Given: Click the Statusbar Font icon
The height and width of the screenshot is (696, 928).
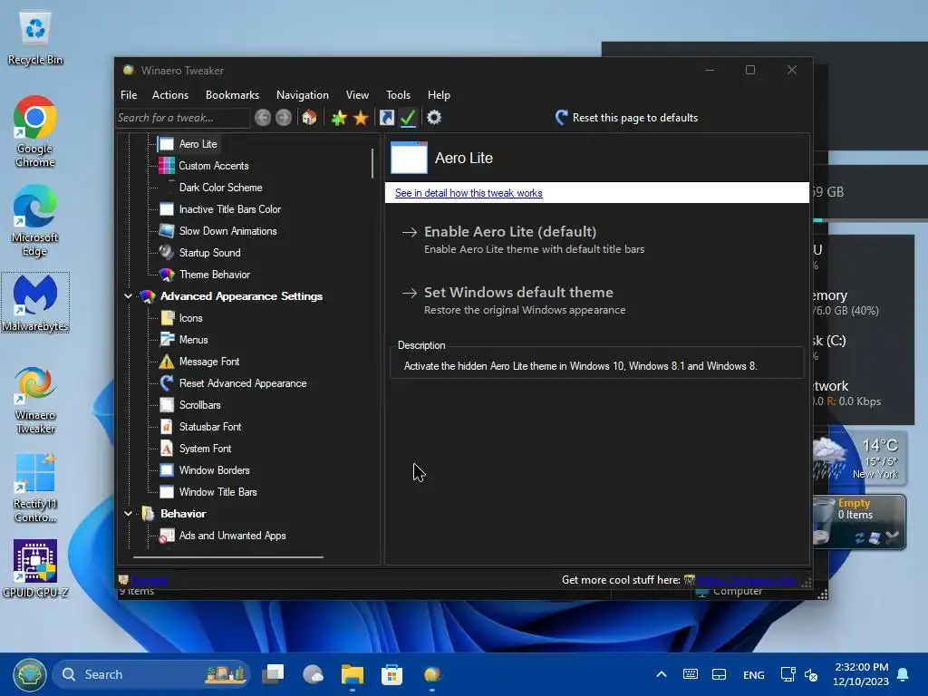Looking at the screenshot, I should coord(167,427).
